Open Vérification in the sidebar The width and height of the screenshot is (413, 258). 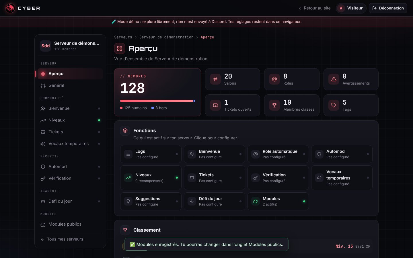click(70, 178)
